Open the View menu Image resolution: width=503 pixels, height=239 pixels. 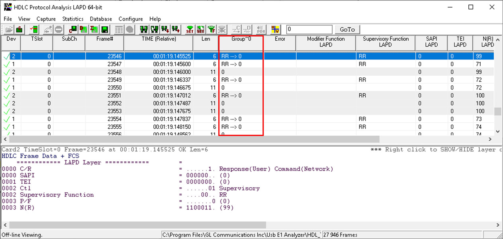point(24,19)
